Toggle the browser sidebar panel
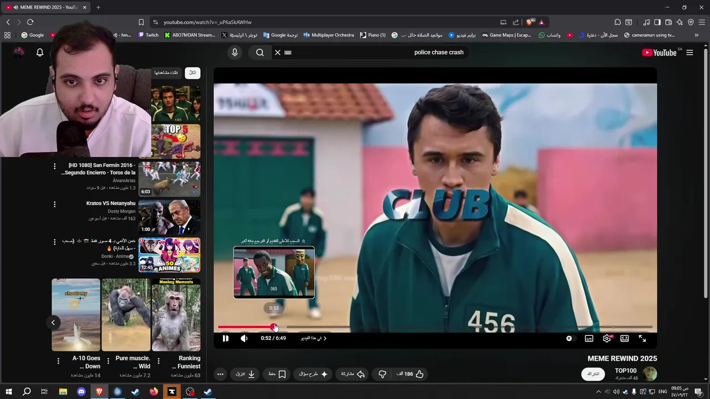Screen dimensions: 710x399 point(657,22)
